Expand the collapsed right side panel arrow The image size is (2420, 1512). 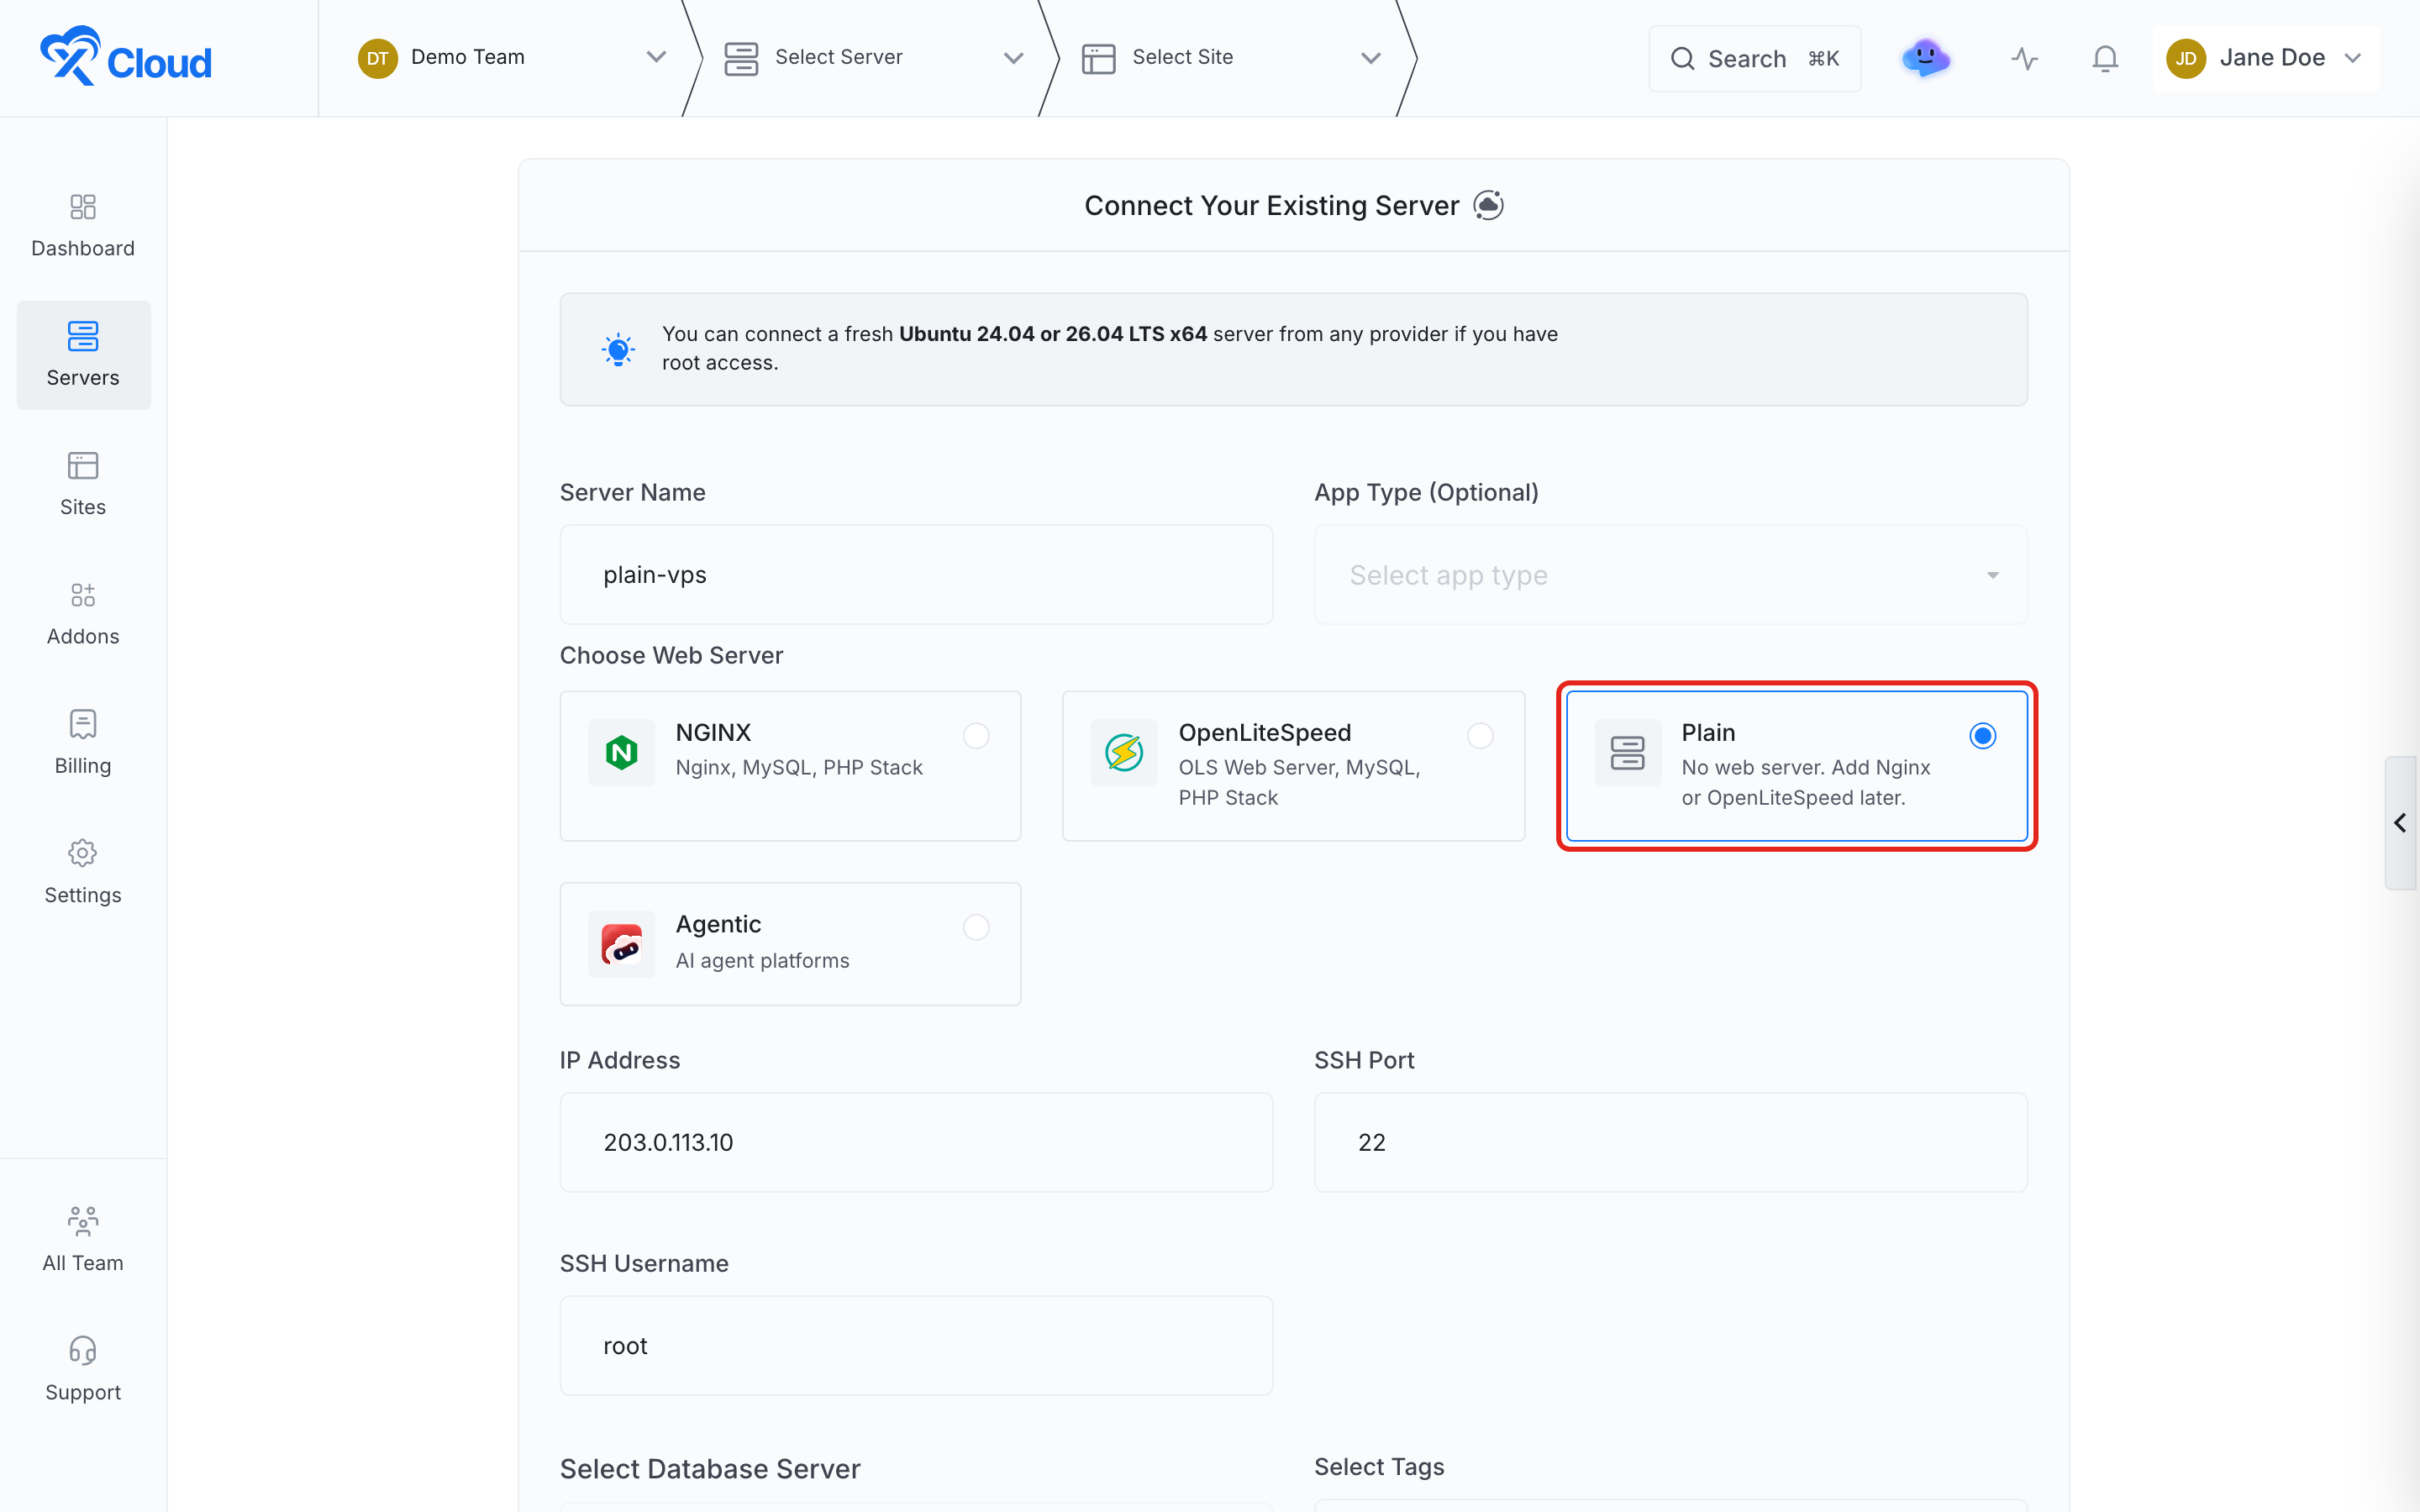[2400, 822]
